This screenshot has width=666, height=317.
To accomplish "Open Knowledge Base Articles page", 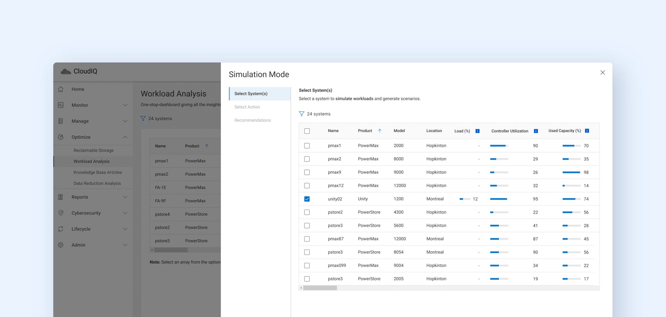I will tap(98, 172).
